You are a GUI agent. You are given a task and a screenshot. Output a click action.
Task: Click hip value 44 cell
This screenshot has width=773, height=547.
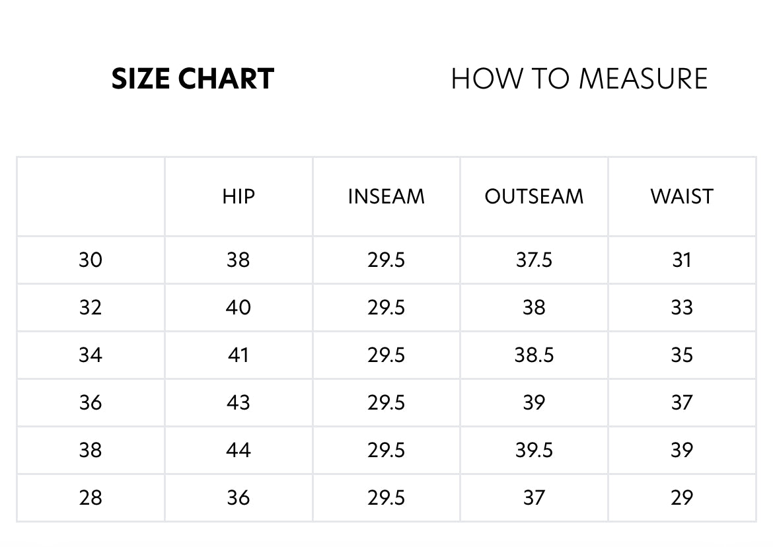tap(239, 450)
